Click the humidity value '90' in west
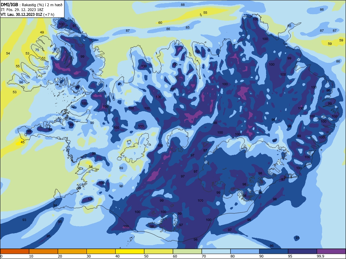 [92, 123]
